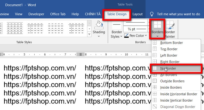204x110 pixels.
Task: Click the Pen Color pen icon
Action: click(126, 36)
